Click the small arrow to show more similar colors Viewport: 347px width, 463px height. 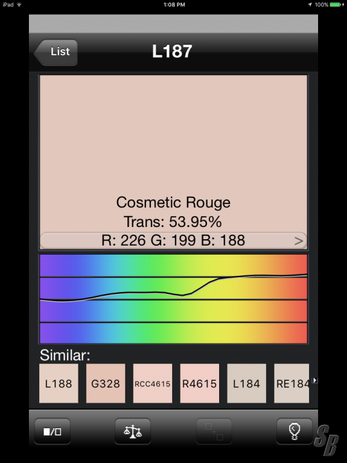(315, 380)
